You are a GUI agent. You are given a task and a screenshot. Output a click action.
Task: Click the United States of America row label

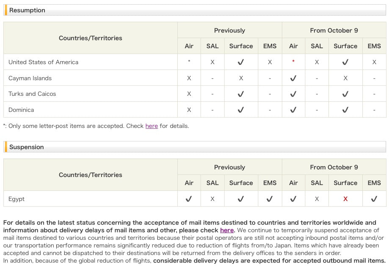tap(43, 62)
